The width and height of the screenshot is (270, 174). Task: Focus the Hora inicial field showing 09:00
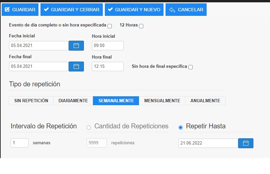pos(107,46)
